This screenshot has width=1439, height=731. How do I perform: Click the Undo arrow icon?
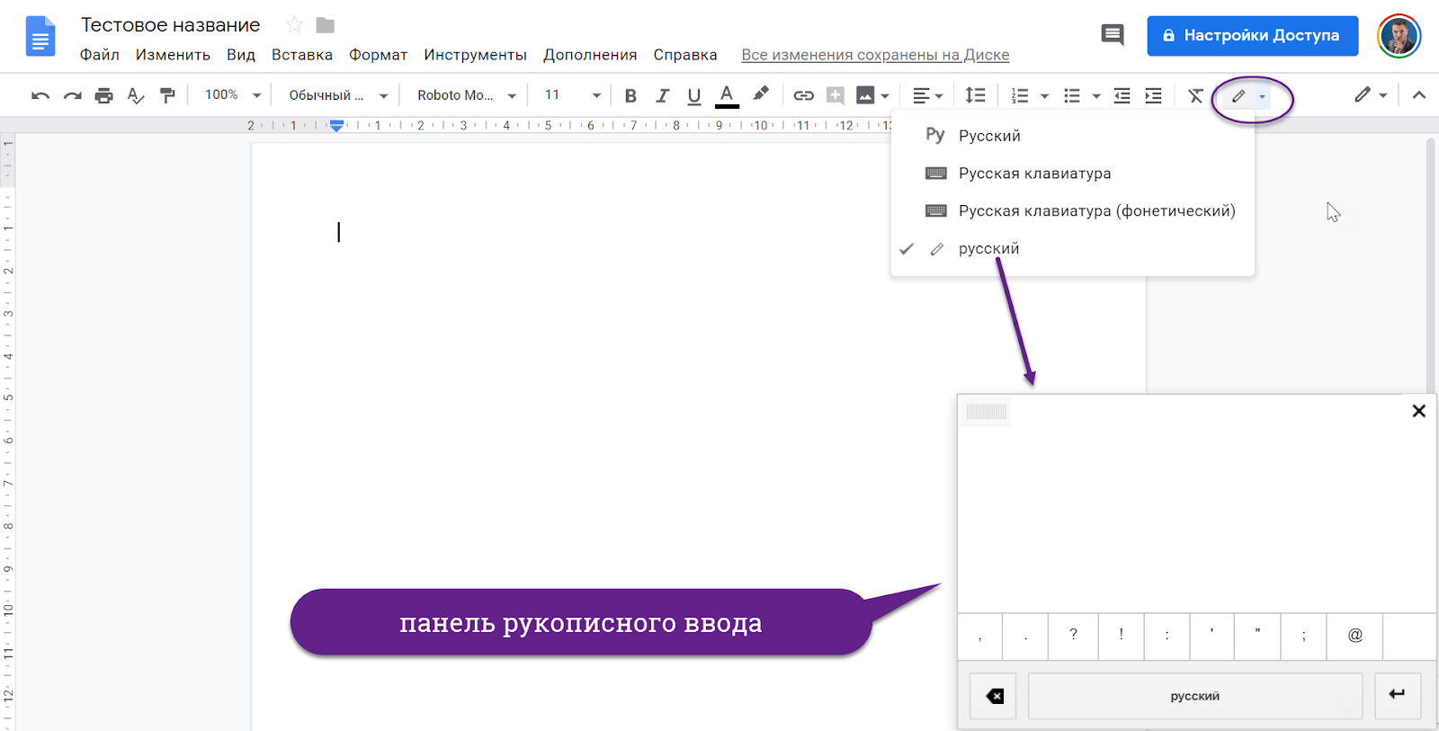(40, 95)
